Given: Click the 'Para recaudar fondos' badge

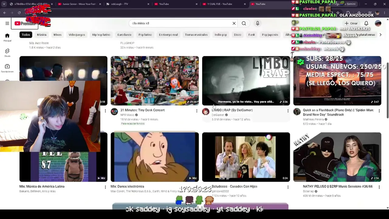Looking at the screenshot, I should (133, 123).
